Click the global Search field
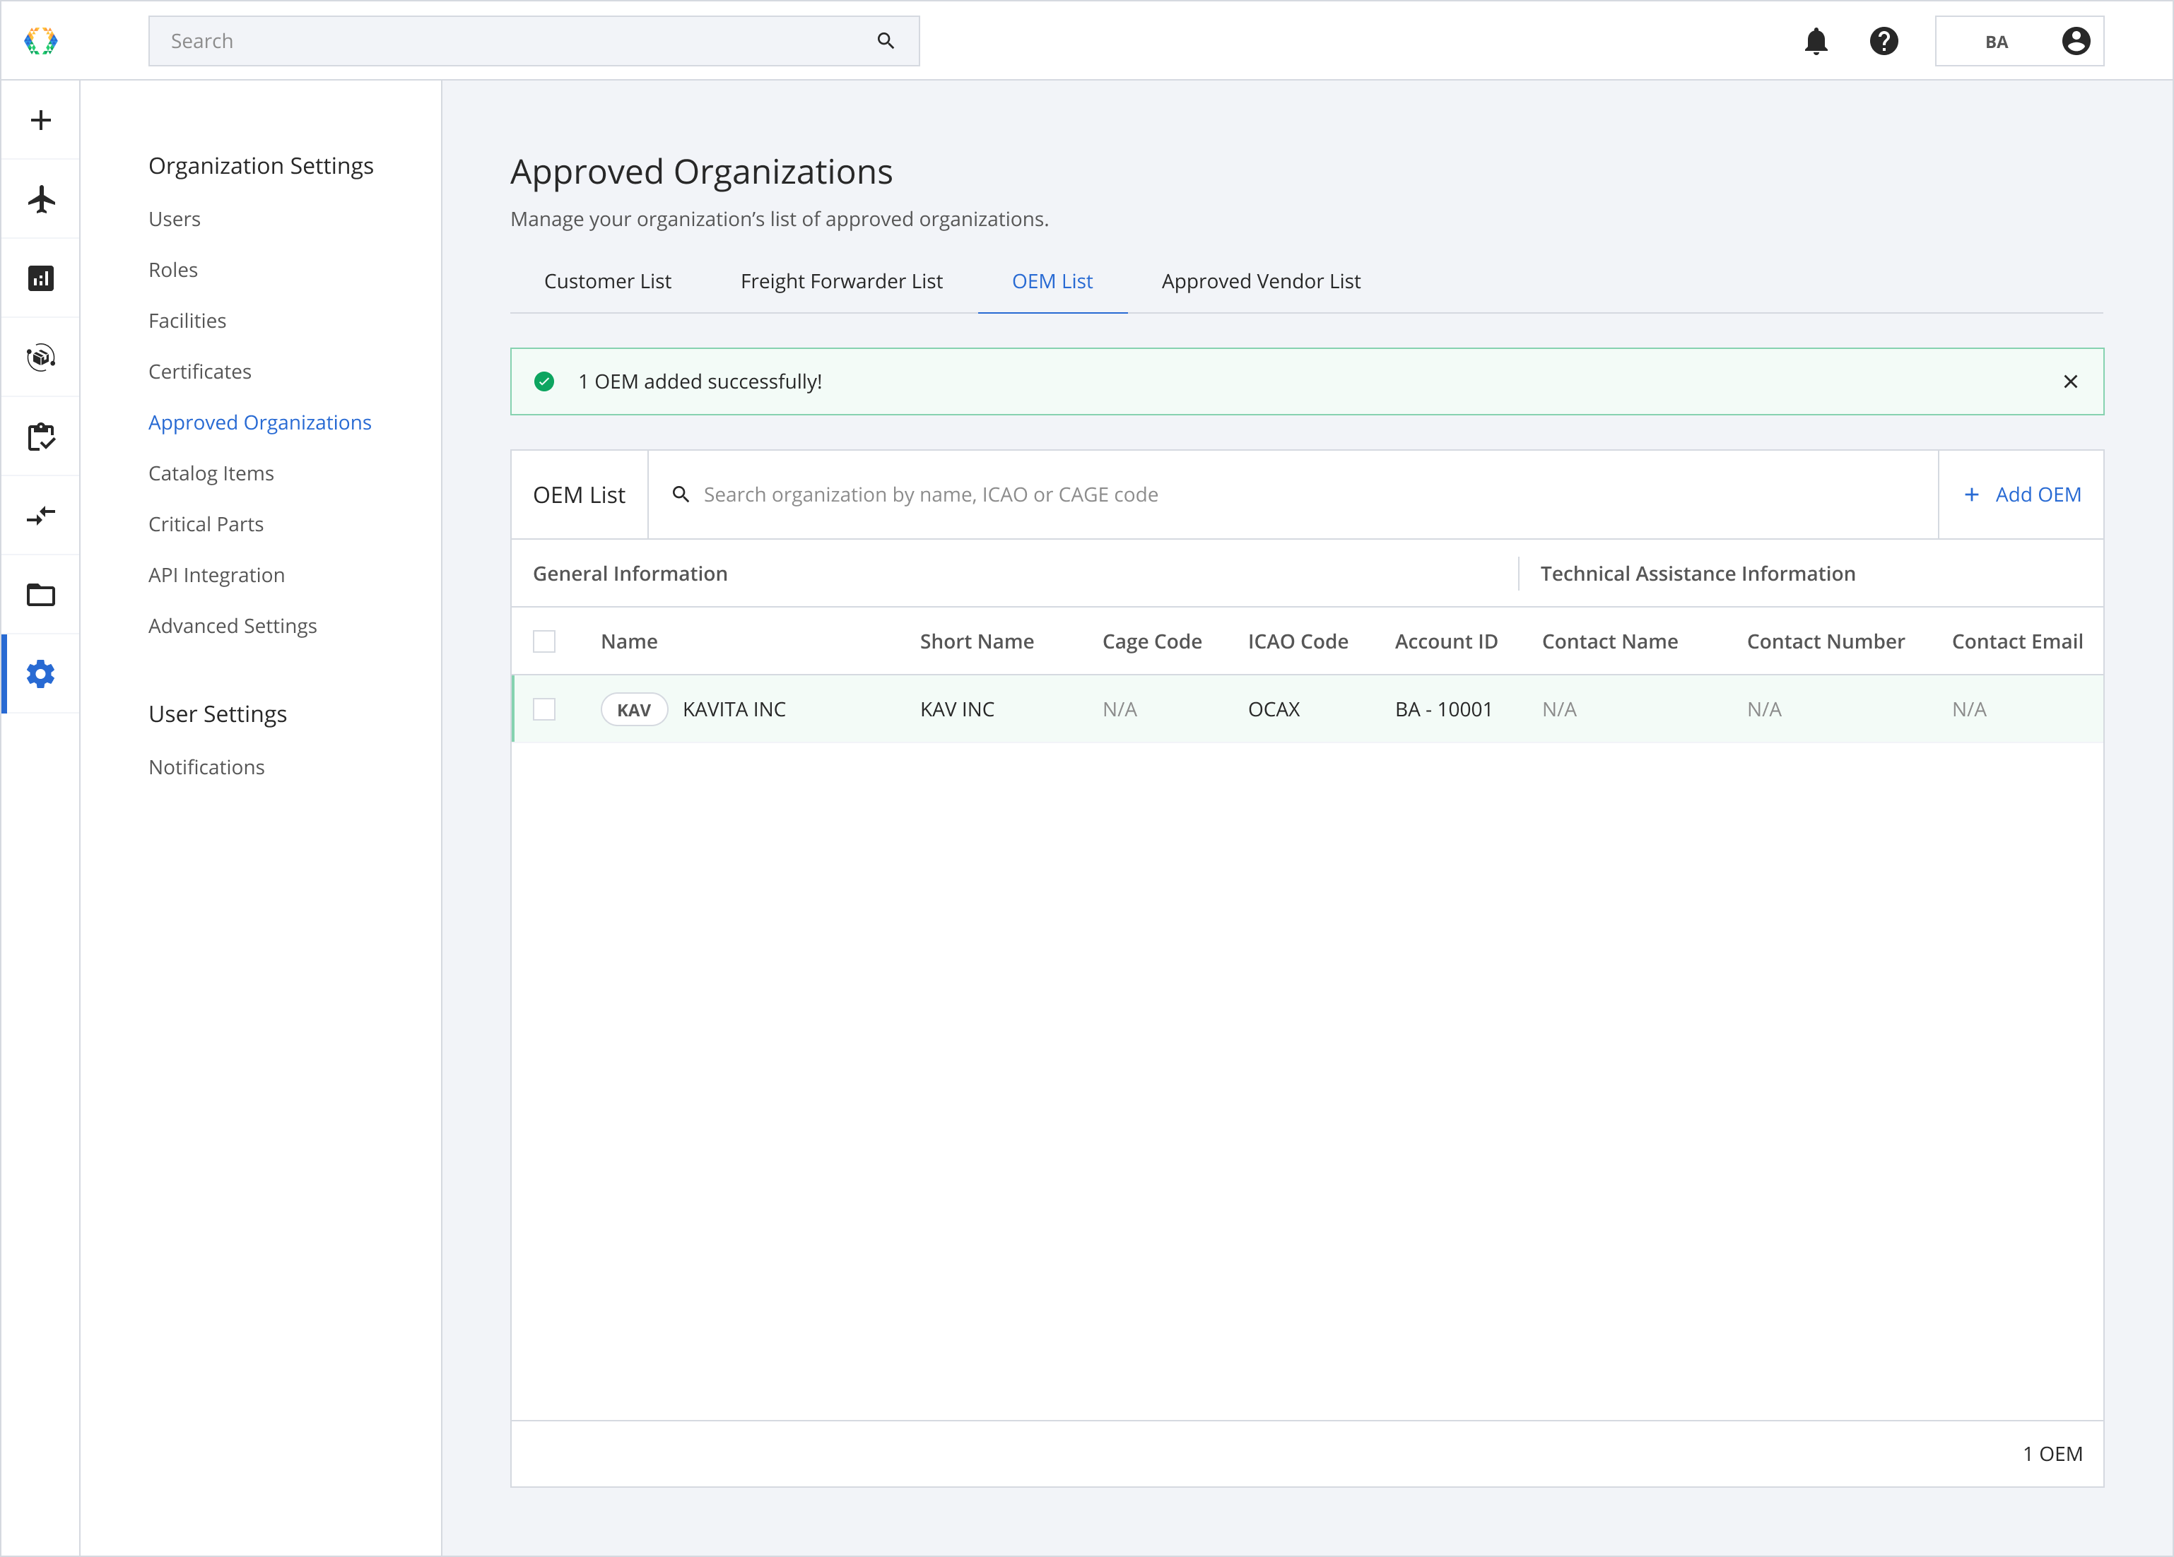The height and width of the screenshot is (1557, 2174). (534, 41)
